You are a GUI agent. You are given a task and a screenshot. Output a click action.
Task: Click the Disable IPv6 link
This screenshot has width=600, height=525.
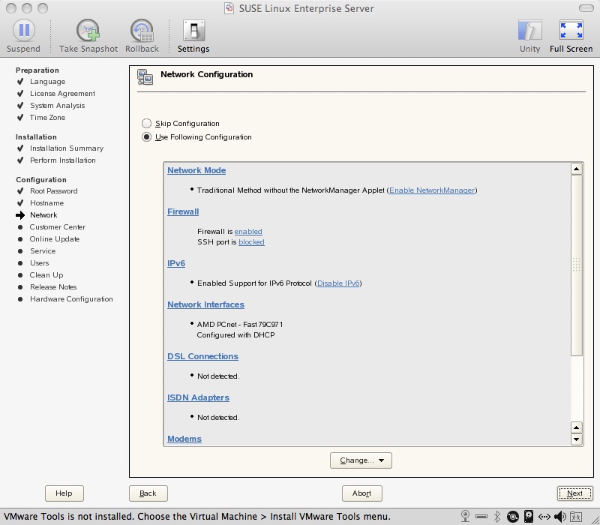coord(338,283)
